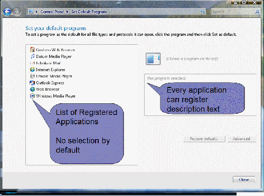This screenshot has width=264, height=196.
Task: Select the Contoso Web Browser house icon
Action: 32,50
